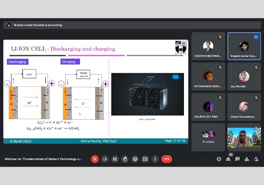The width and height of the screenshot is (264, 185).
Task: Open the meeting details info icon
Action: pyautogui.click(x=219, y=159)
